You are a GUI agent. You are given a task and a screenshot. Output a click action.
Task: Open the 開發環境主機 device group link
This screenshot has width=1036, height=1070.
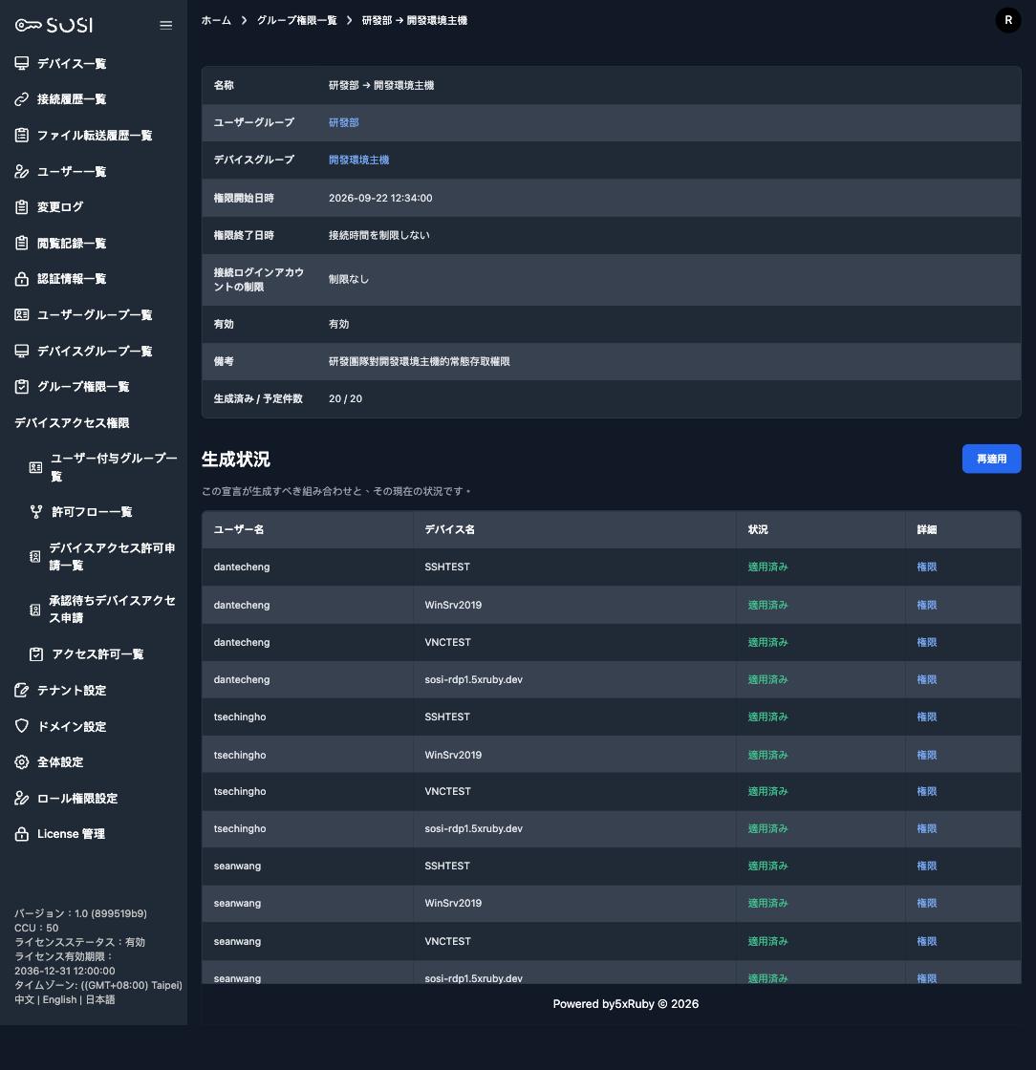click(x=358, y=160)
